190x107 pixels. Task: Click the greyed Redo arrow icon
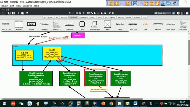click(x=73, y=13)
